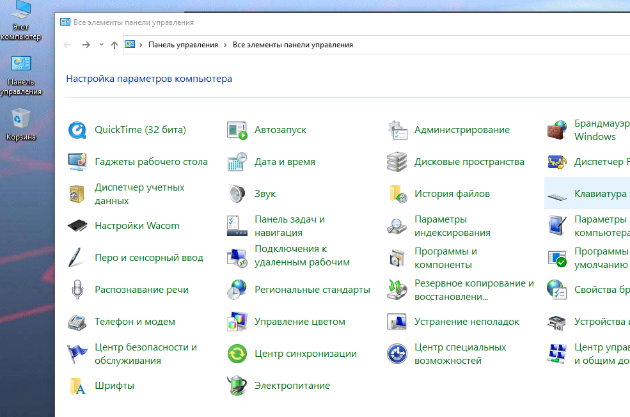Viewport: 630px width, 417px height.
Task: Open the Администрирование icon
Action: tap(397, 130)
